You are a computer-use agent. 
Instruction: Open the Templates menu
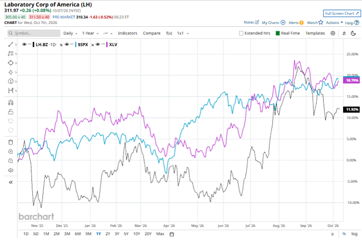coord(315,33)
